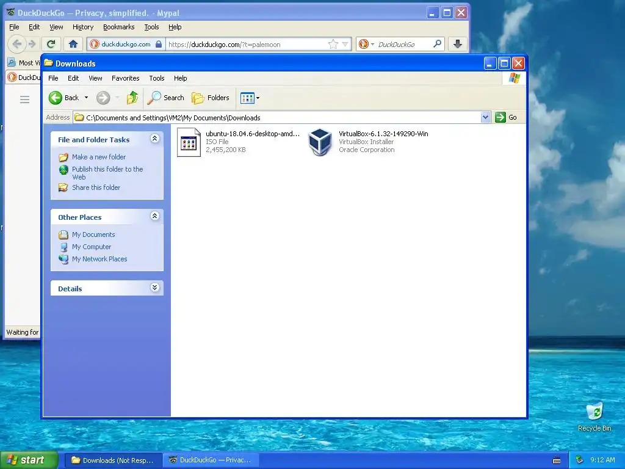625x469 pixels.
Task: Collapse the File and Folder Tasks panel
Action: (154, 139)
